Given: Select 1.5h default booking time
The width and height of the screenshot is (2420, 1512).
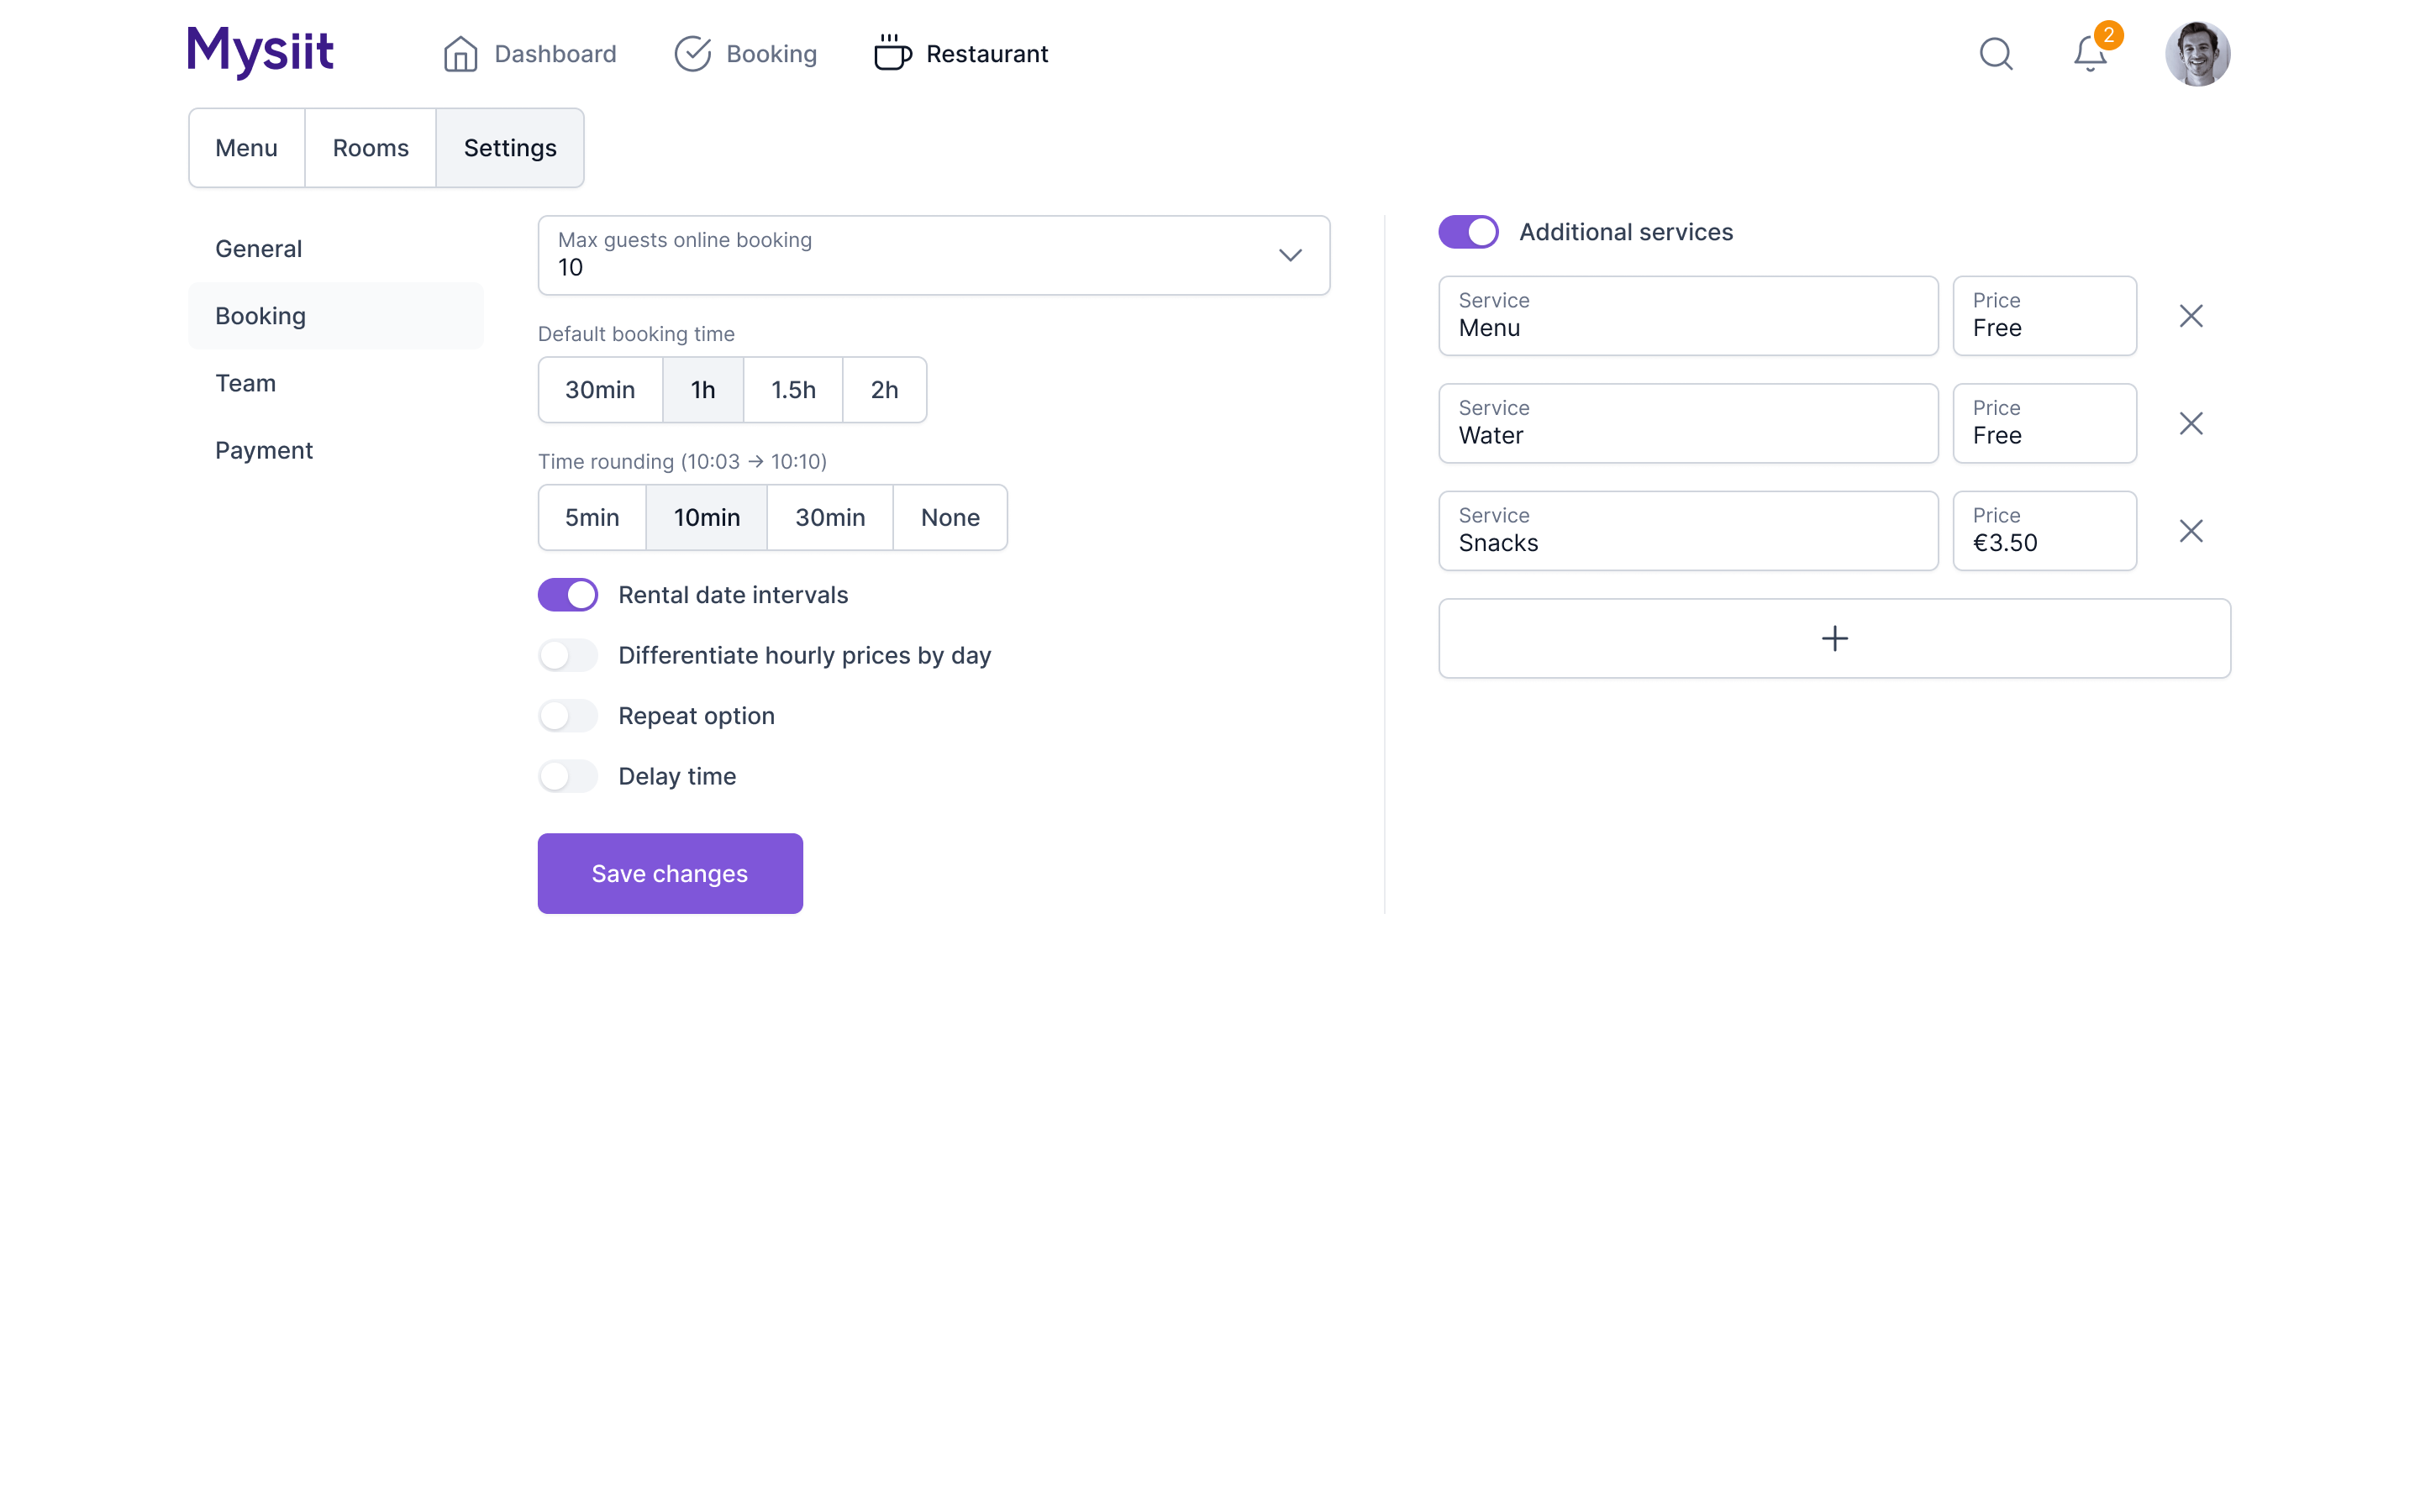Looking at the screenshot, I should pyautogui.click(x=793, y=390).
